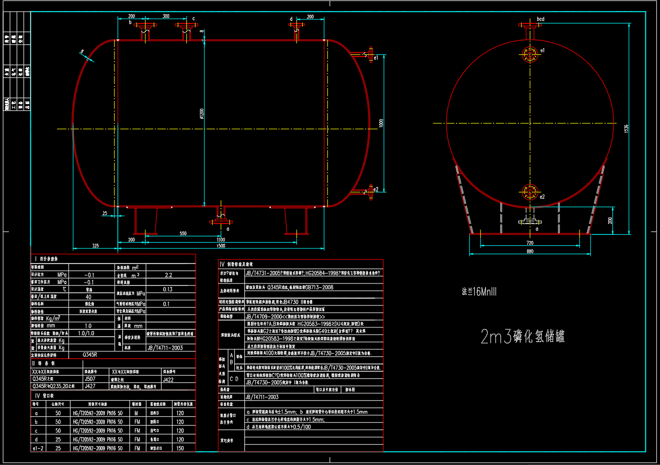Select e2 bolt circle in end view
This screenshot has width=660, height=465.
pyautogui.click(x=529, y=192)
